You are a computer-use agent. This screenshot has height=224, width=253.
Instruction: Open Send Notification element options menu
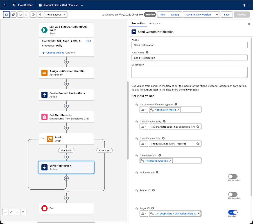tap(89, 168)
